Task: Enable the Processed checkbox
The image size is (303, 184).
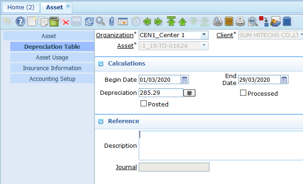Action: pyautogui.click(x=243, y=93)
